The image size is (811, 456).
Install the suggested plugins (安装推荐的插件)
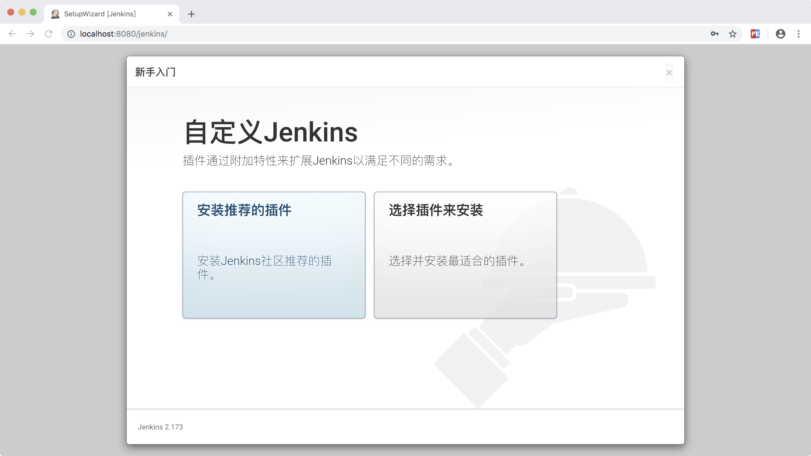274,254
